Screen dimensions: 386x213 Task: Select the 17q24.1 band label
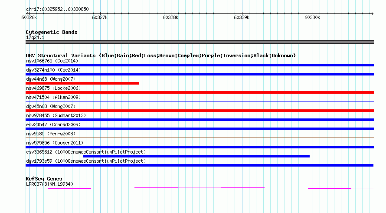tap(35, 37)
